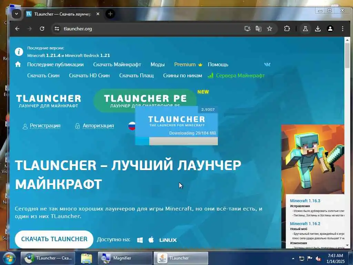The width and height of the screenshot is (353, 265).
Task: Open the Premium menu item
Action: coord(188,65)
